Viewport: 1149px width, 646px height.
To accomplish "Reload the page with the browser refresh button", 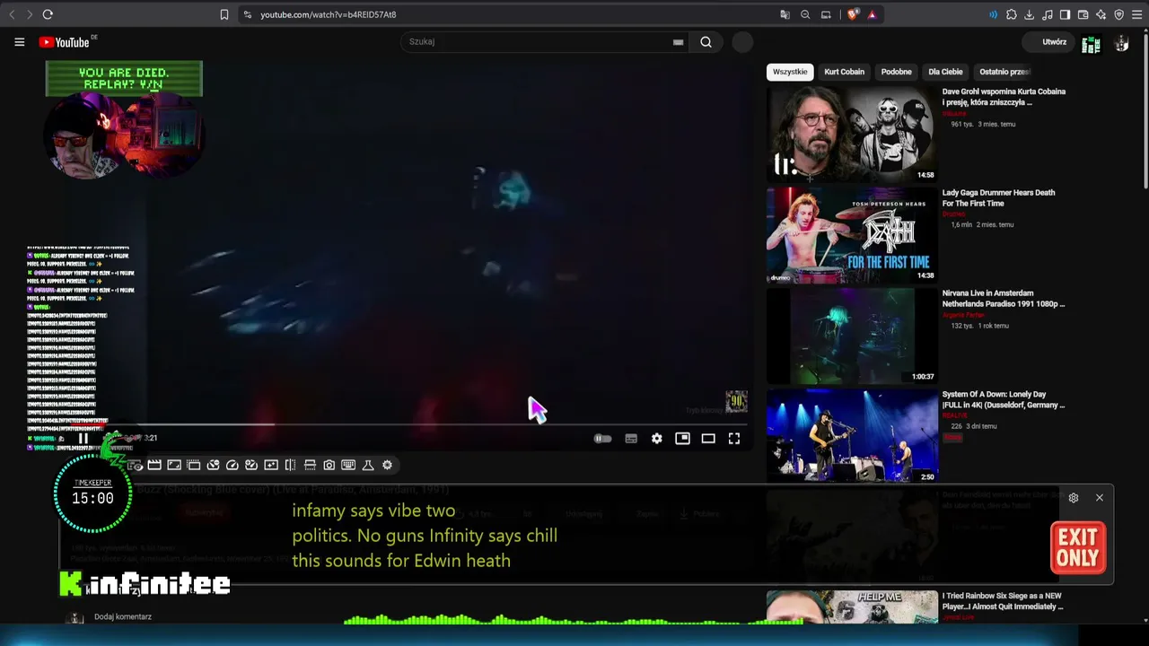I will (48, 14).
